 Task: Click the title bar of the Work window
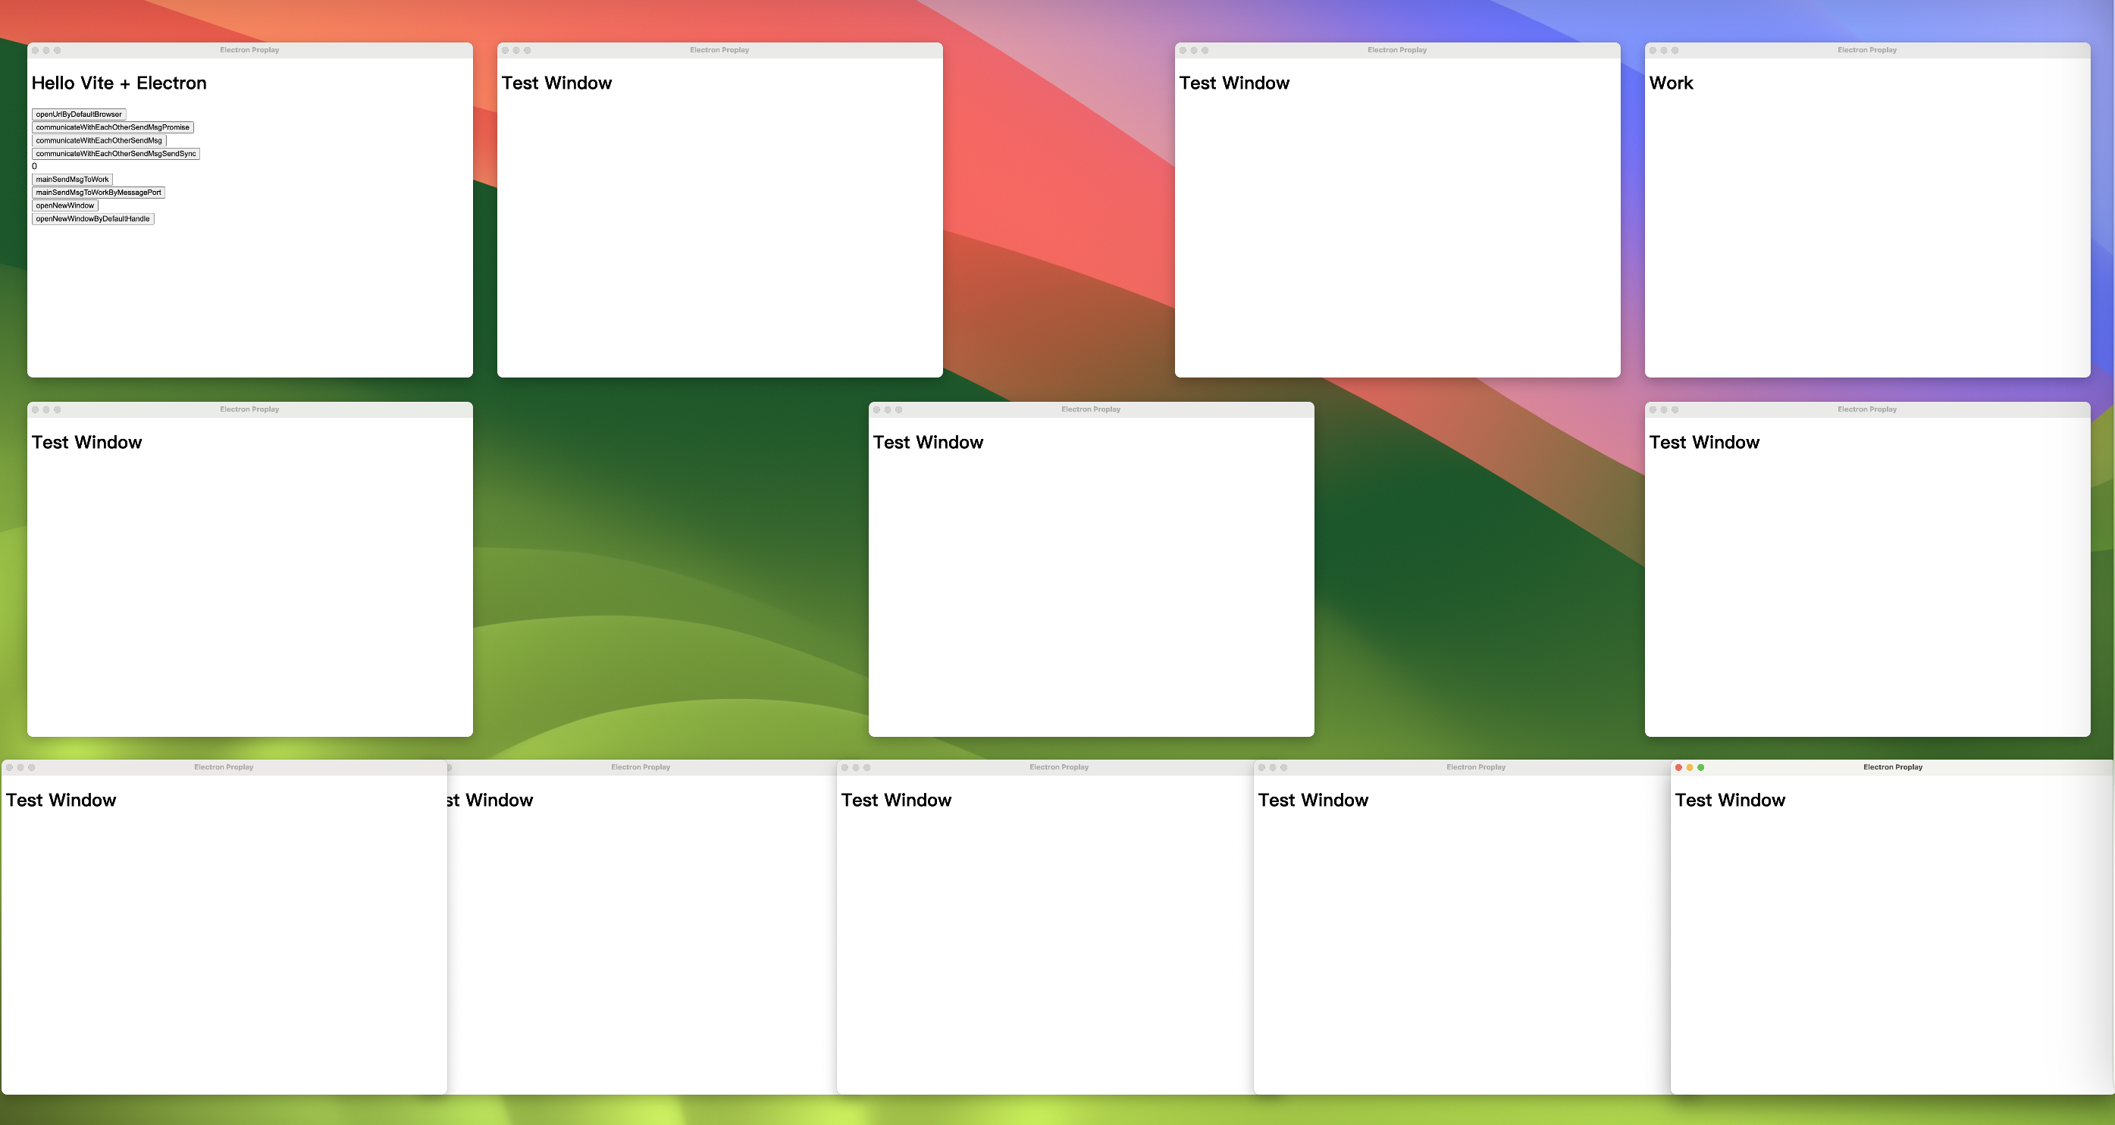(x=1866, y=50)
